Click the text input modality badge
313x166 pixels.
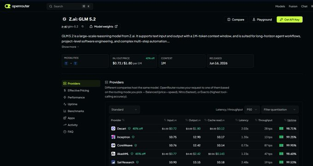tap(66, 63)
